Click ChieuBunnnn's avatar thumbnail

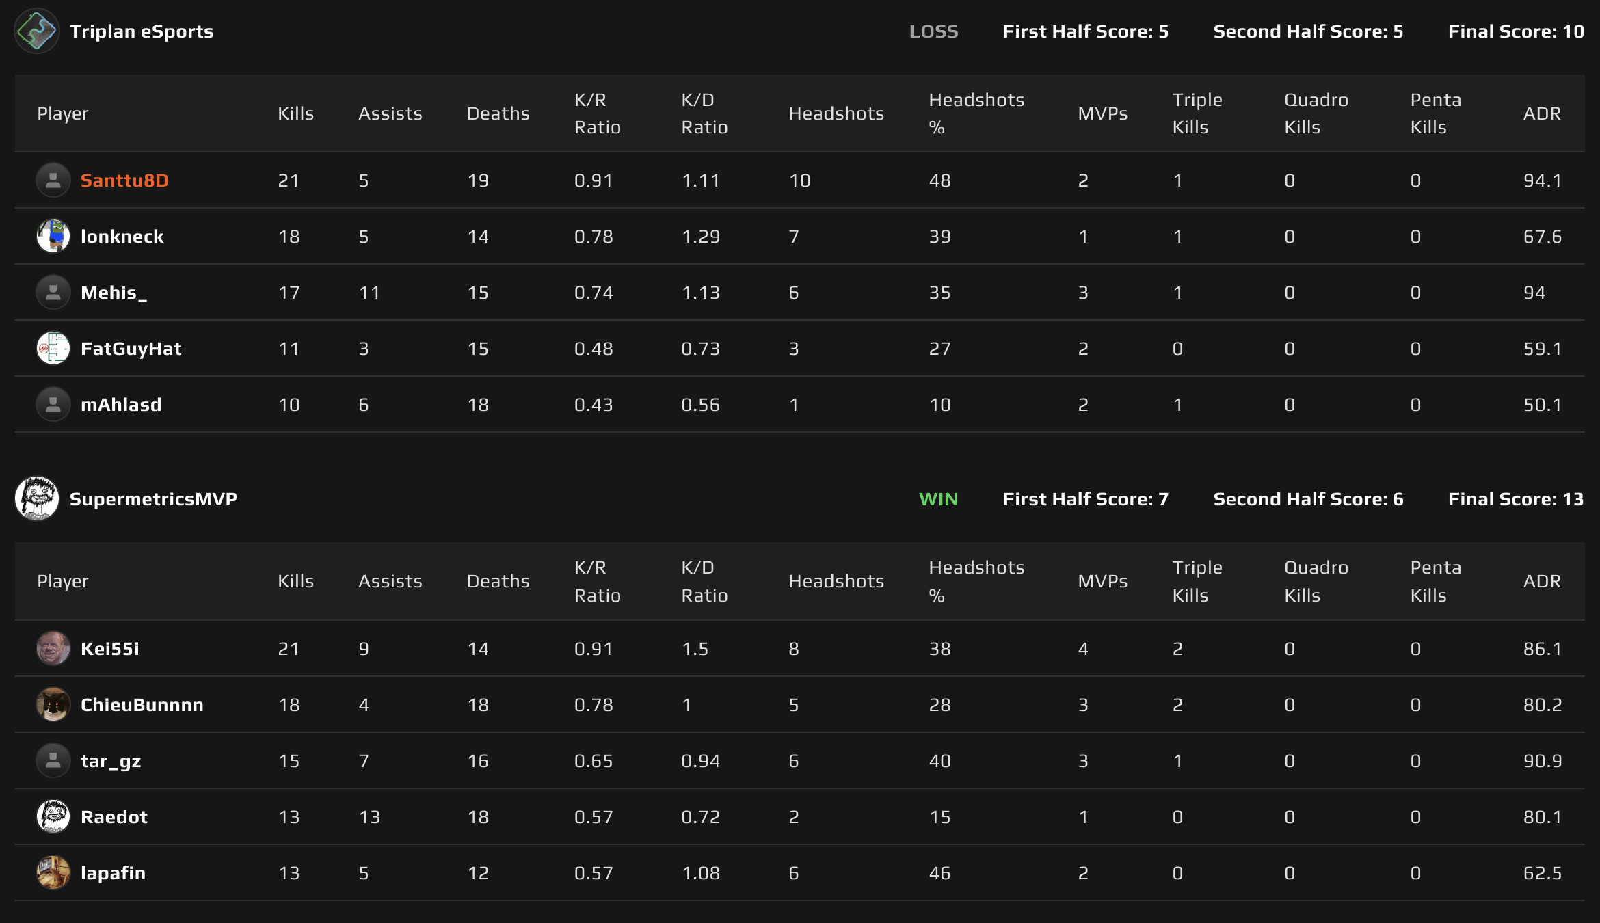click(x=53, y=704)
